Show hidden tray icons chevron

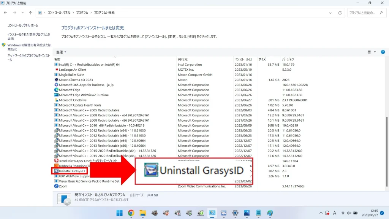(x=321, y=213)
